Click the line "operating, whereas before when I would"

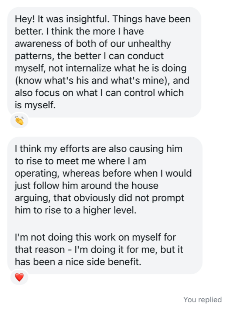click(103, 173)
